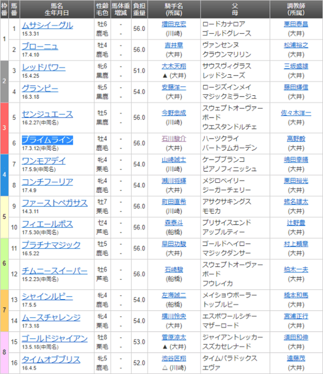Open jockey 石崎駿's profile link
The image size is (323, 374).
click(174, 269)
